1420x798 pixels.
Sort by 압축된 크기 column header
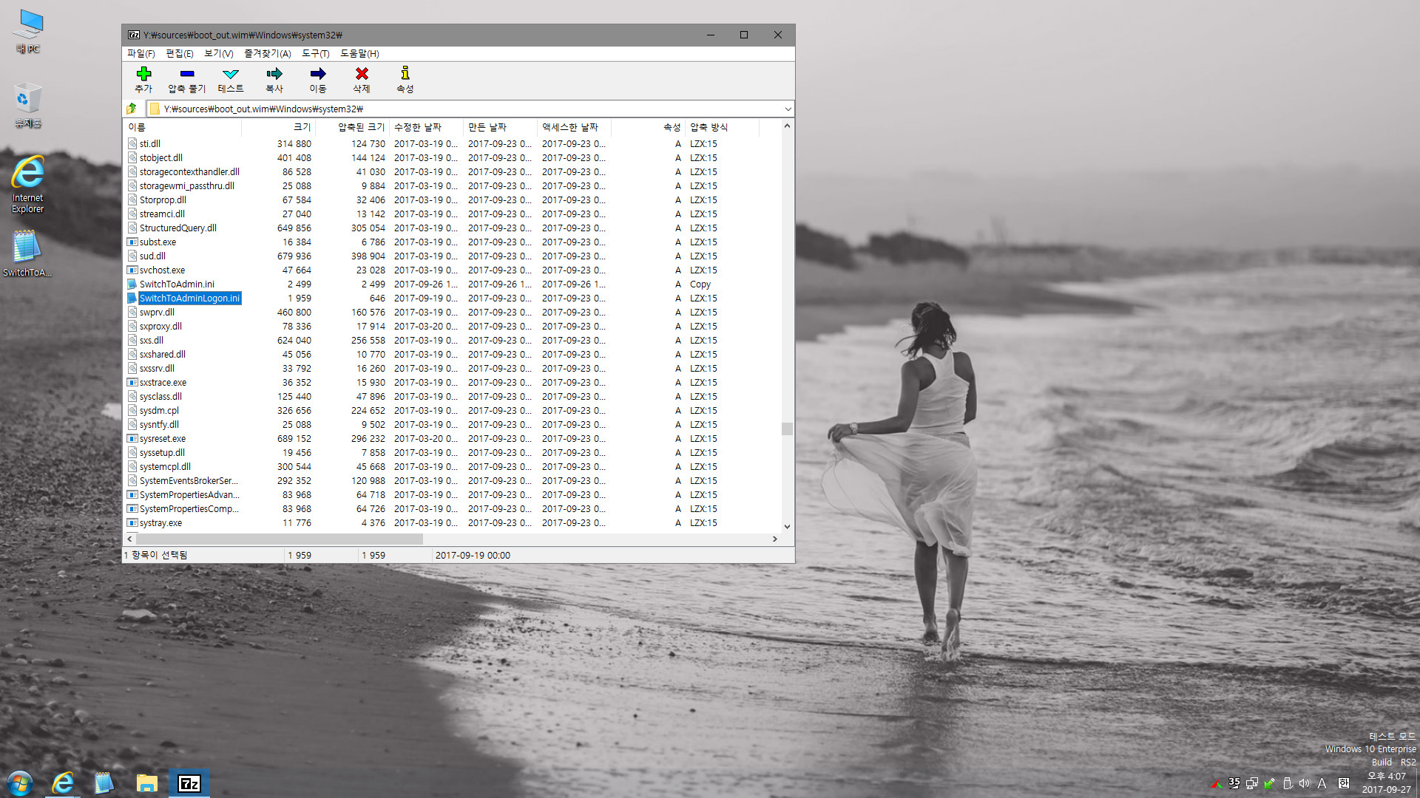[353, 127]
